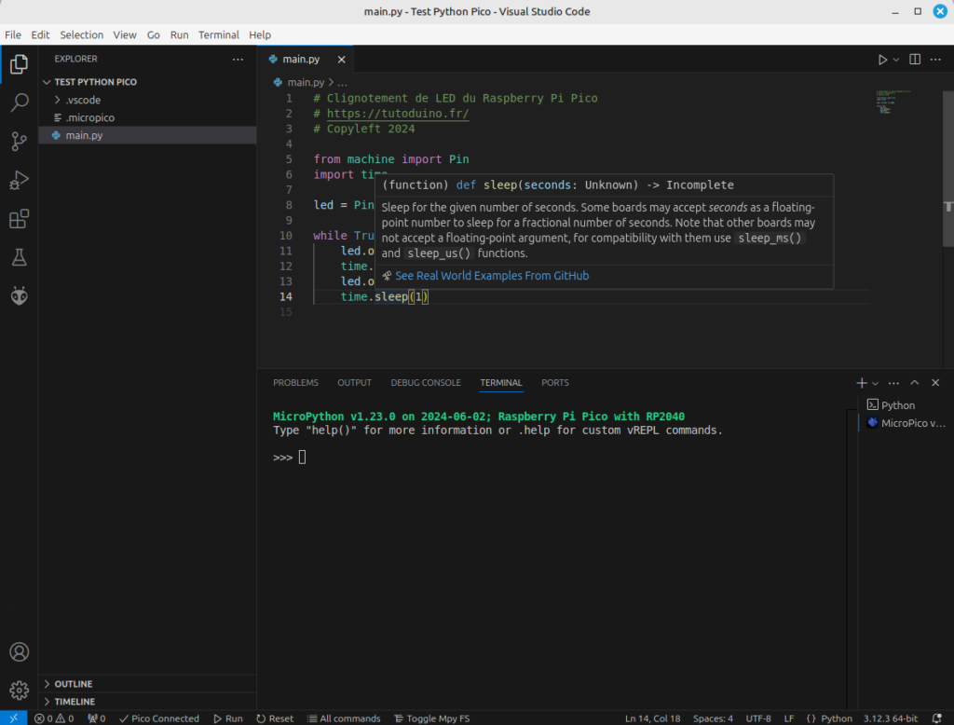This screenshot has width=954, height=725.
Task: Toggle Mpy FS in status bar
Action: [432, 718]
